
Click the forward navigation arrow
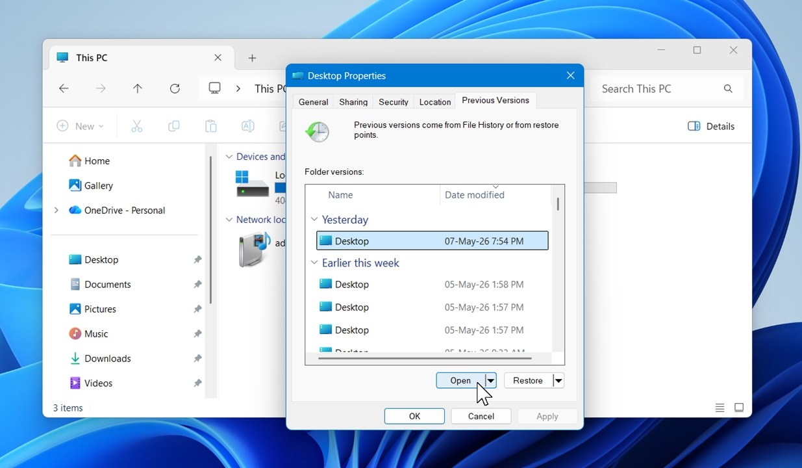[101, 88]
